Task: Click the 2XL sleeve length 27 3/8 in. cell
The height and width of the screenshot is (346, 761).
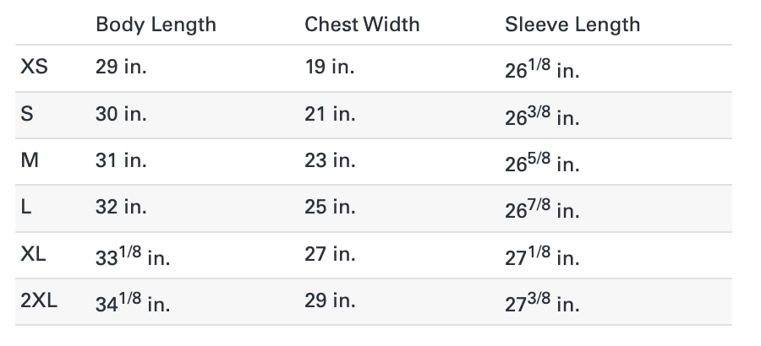Action: pyautogui.click(x=542, y=301)
